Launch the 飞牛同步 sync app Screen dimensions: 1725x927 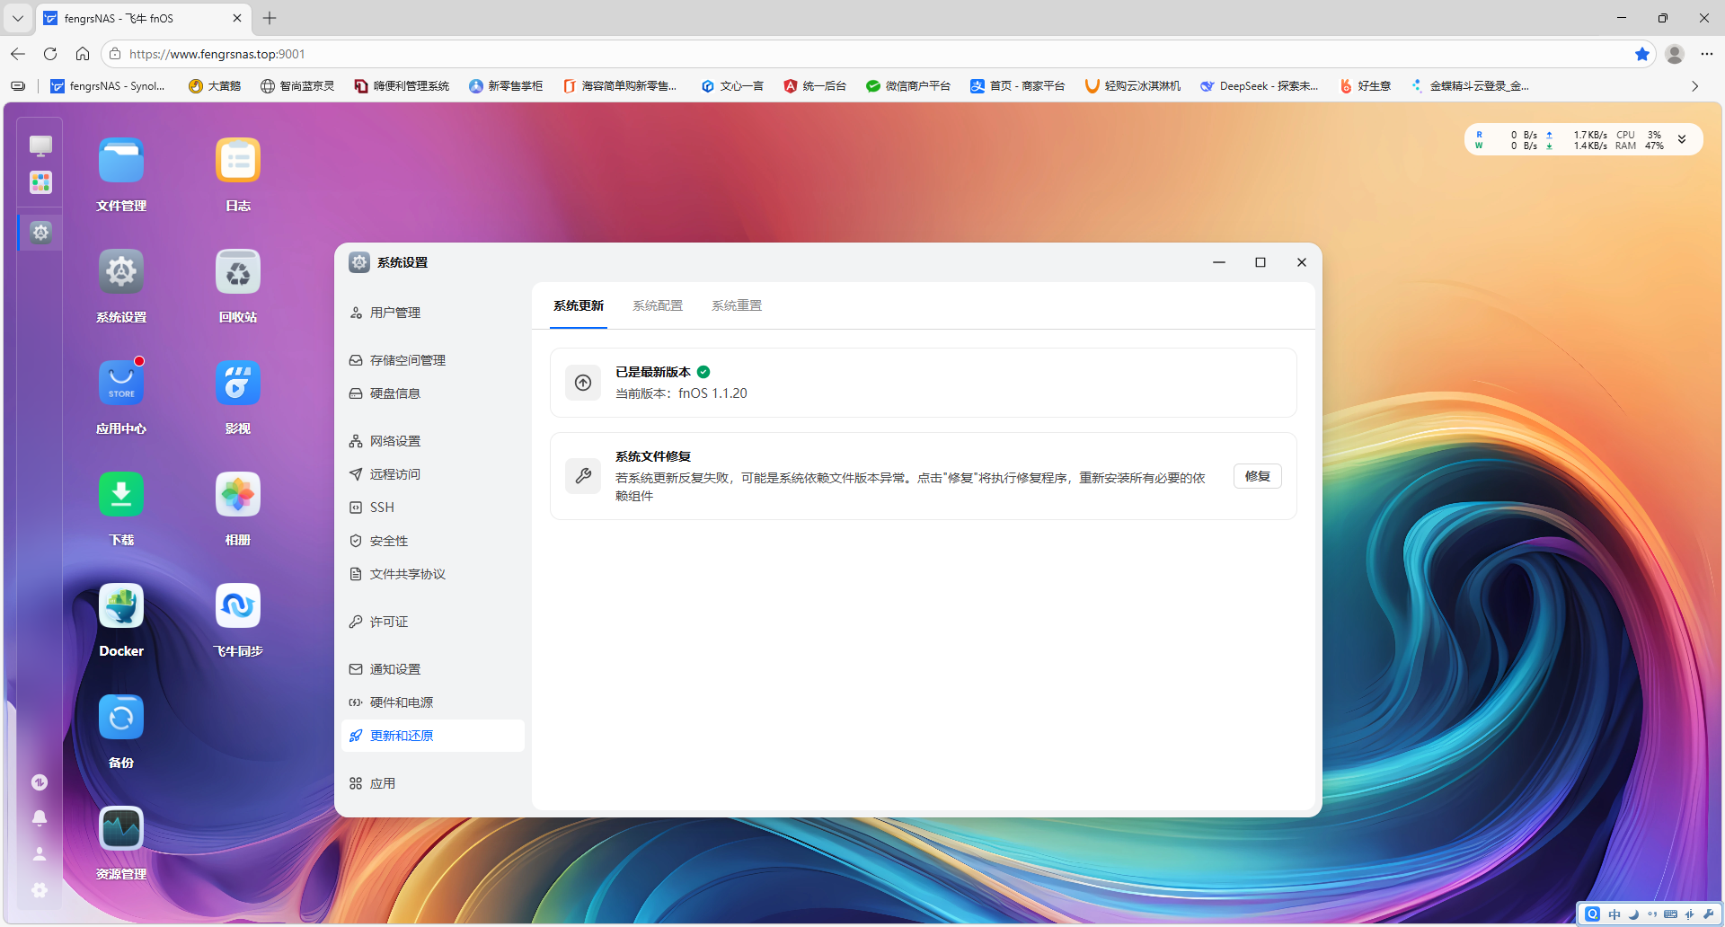pos(237,605)
